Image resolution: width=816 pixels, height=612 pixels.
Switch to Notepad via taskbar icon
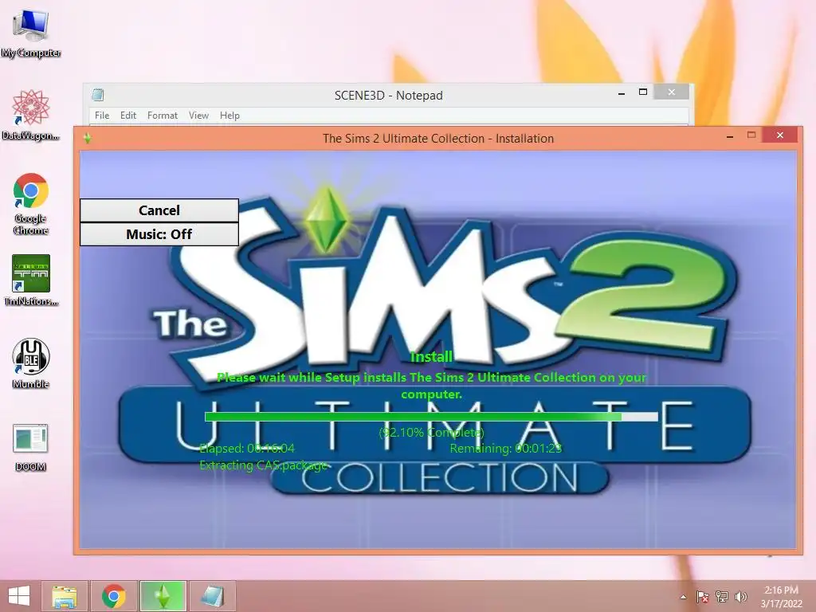(212, 596)
